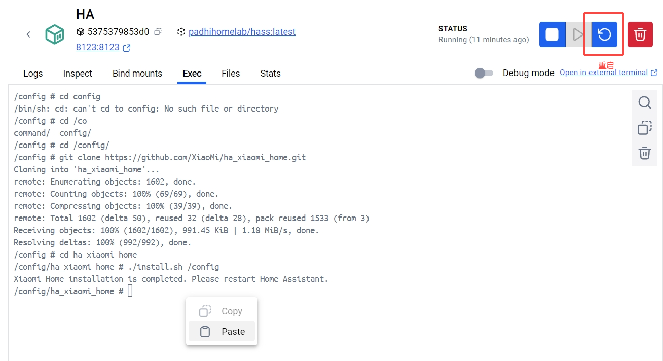
Task: Click the greyed-out start container button
Action: [578, 34]
